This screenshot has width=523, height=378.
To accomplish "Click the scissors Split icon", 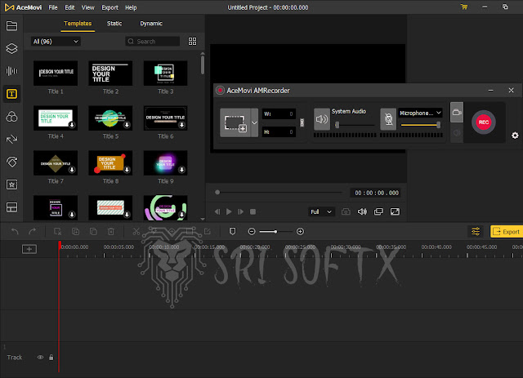I will (x=136, y=231).
